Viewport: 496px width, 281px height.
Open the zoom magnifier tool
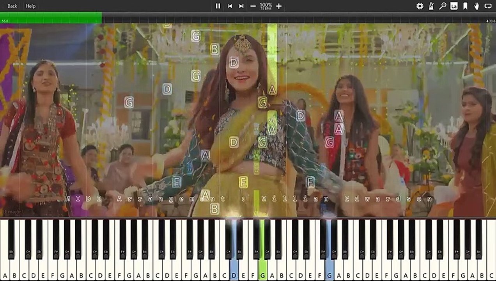coord(443,6)
